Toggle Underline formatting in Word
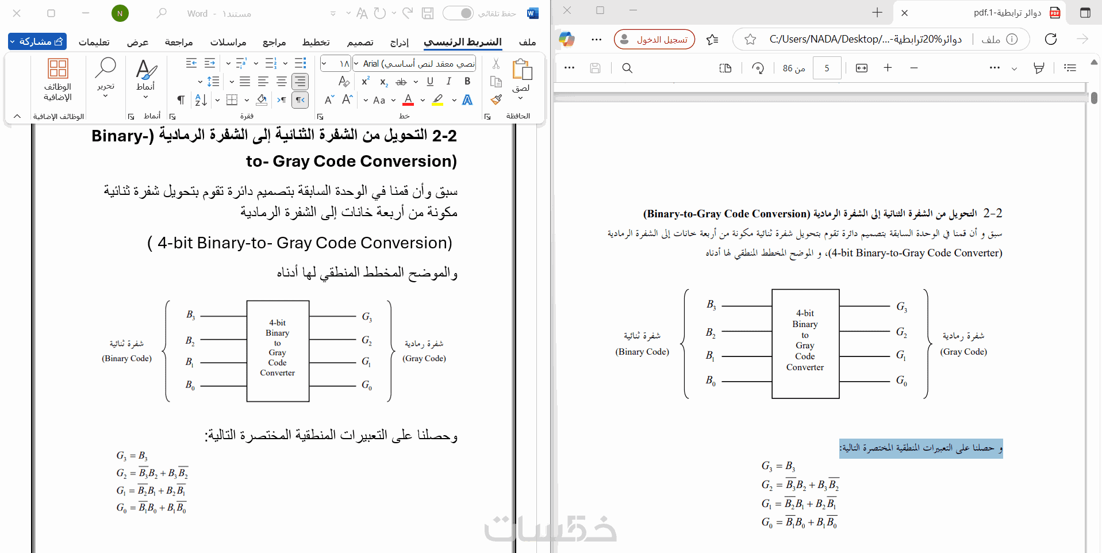 coord(430,82)
